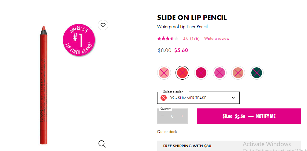Zoom product image with magnifier icon
This screenshot has width=307, height=151.
tap(102, 144)
